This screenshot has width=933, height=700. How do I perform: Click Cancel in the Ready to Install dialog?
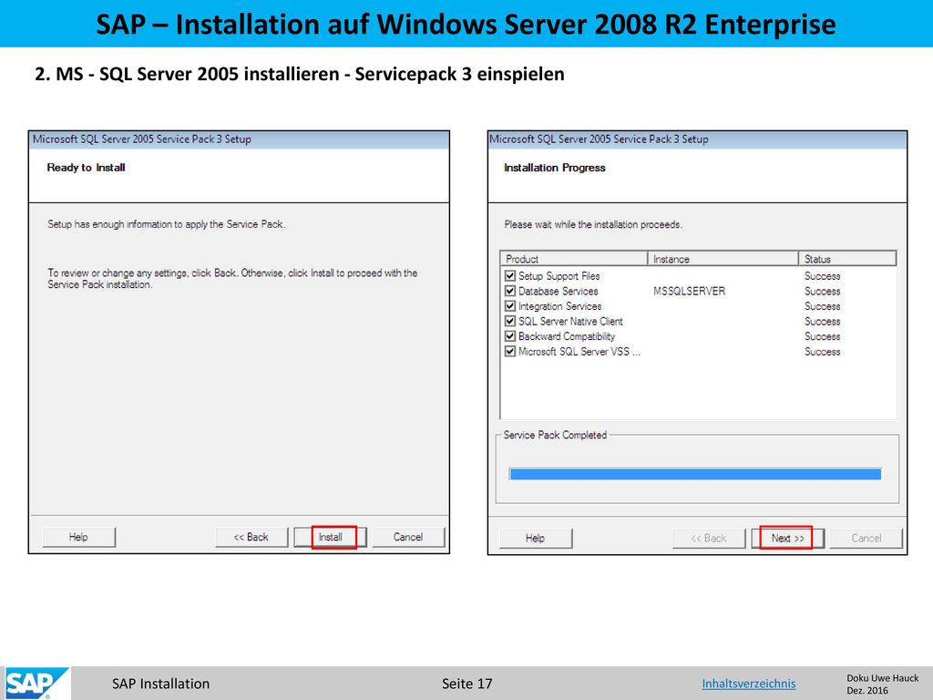408,537
